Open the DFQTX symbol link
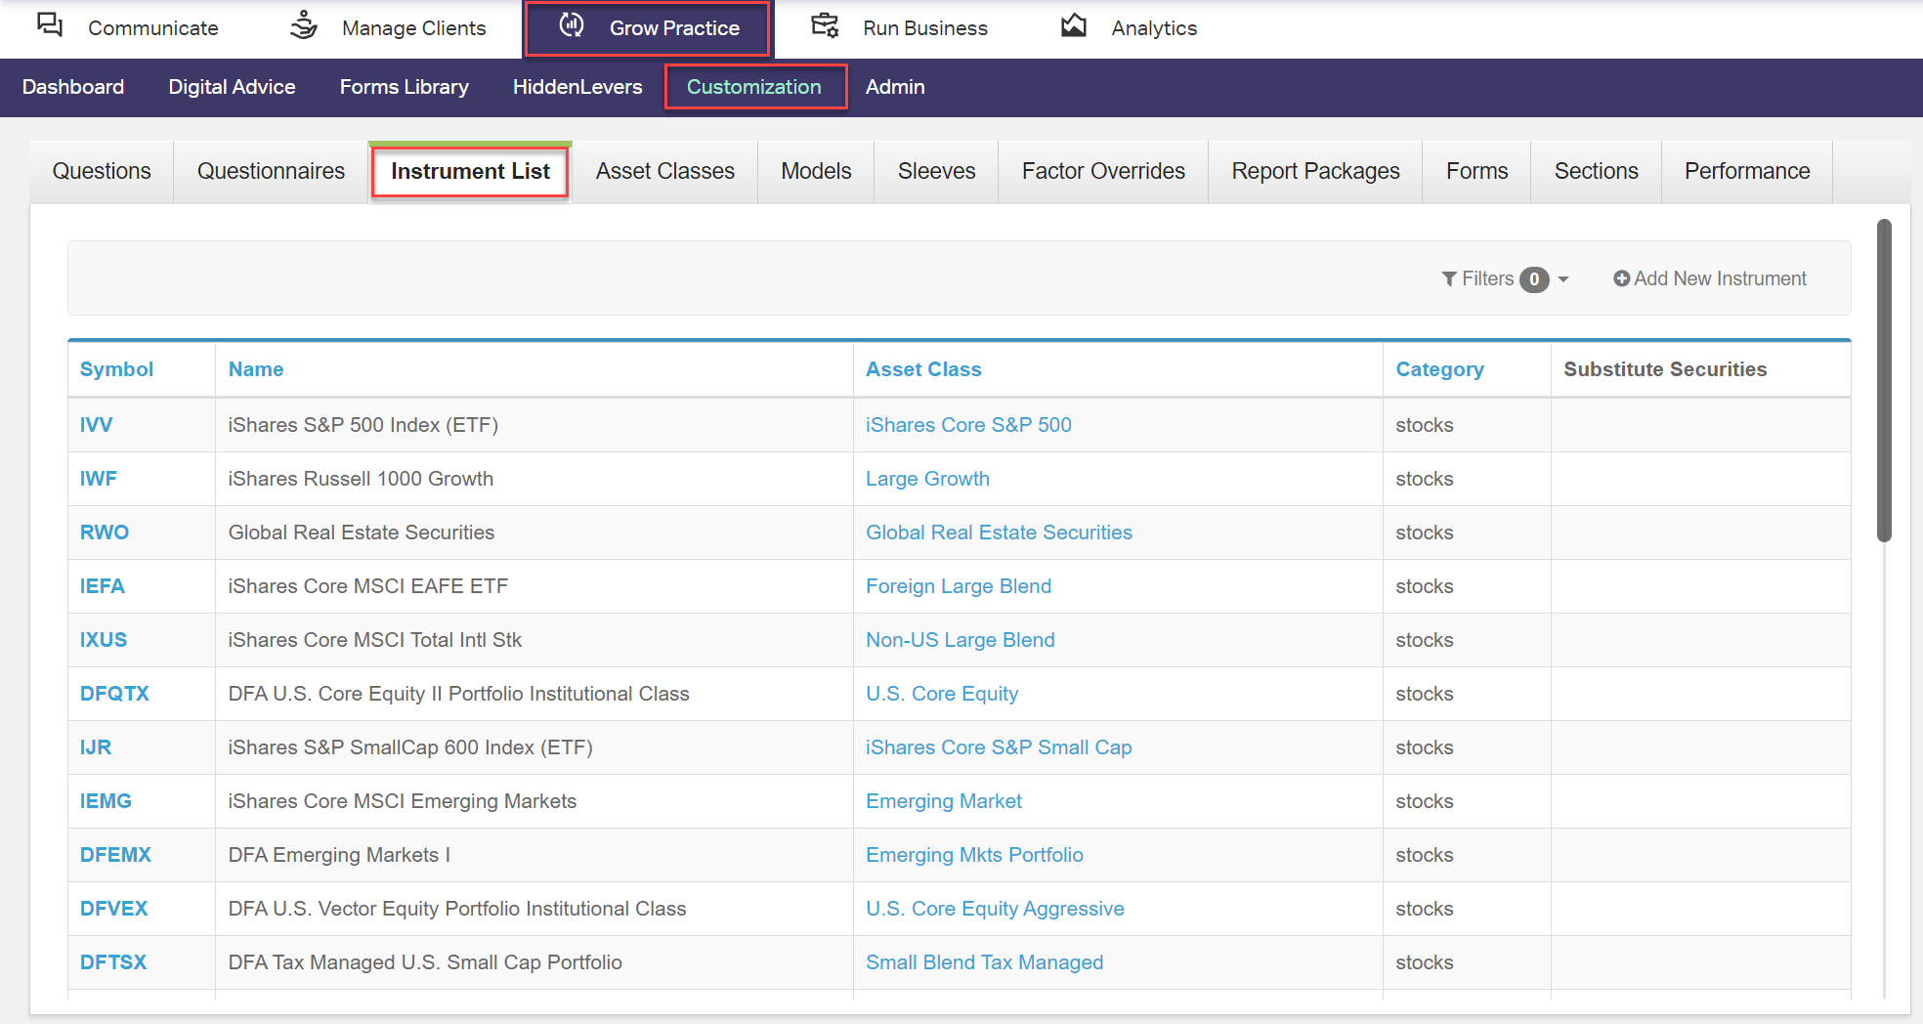This screenshot has height=1024, width=1923. pyautogui.click(x=114, y=694)
